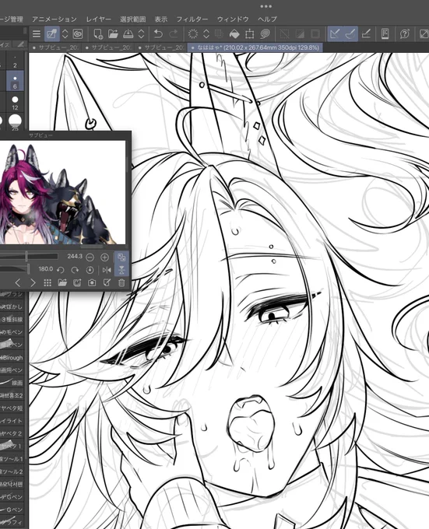The width and height of the screenshot is (429, 529).
Task: Toggle snap to grid icon
Action: tap(366, 33)
